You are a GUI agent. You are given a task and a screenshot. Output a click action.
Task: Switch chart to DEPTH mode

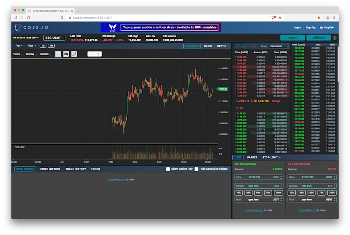[x=221, y=46]
